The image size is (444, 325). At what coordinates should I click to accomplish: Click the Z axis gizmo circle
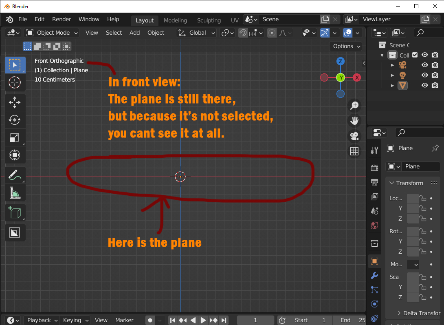(x=341, y=61)
